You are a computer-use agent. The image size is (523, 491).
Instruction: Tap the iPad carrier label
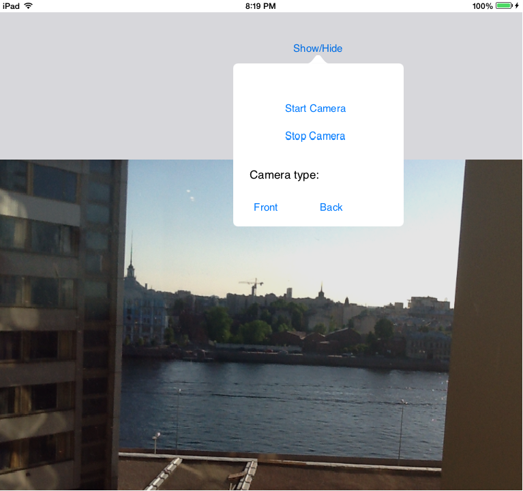pos(10,5)
